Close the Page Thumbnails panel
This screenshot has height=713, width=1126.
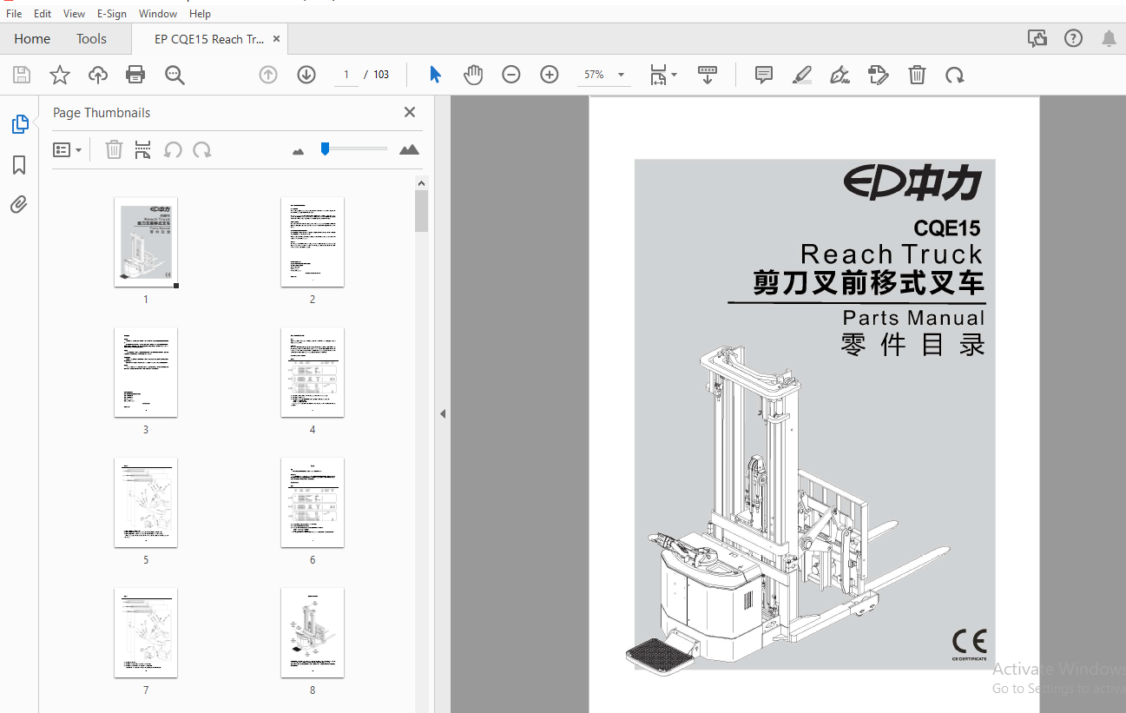[x=410, y=112]
